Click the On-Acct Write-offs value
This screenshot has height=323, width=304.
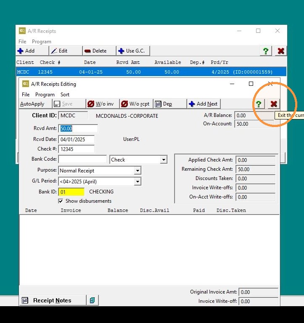pyautogui.click(x=255, y=197)
